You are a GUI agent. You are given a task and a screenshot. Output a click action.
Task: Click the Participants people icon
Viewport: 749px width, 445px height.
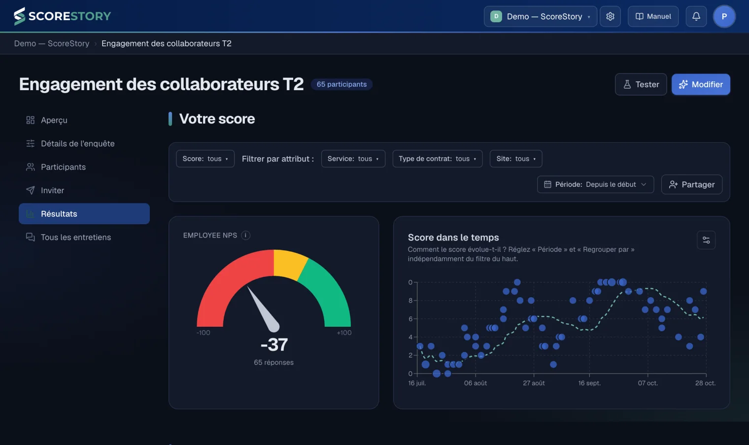pos(31,167)
